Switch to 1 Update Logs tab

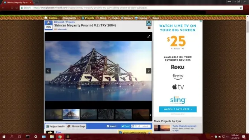pyautogui.click(x=76, y=126)
